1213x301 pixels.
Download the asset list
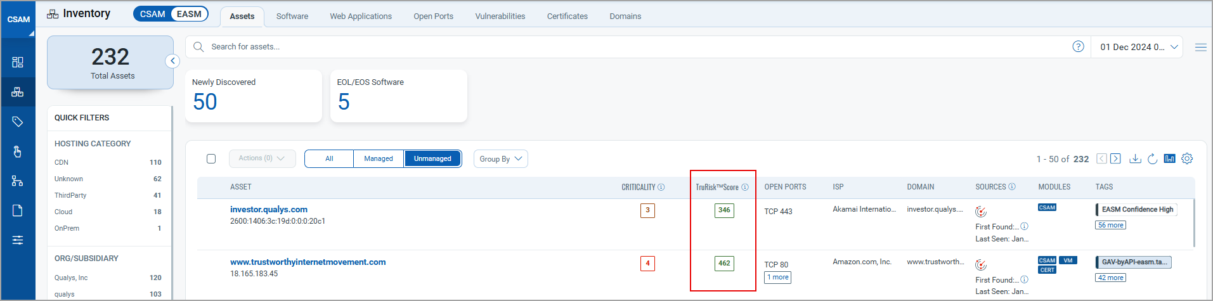click(1136, 158)
